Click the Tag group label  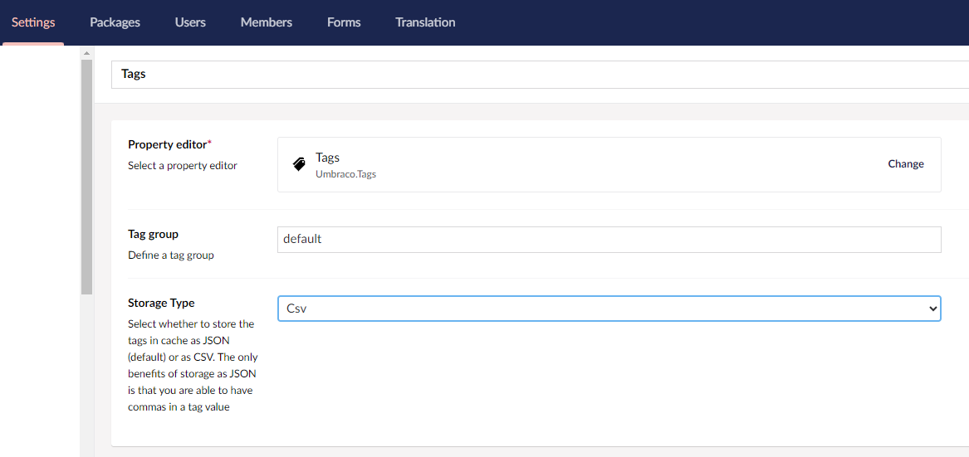154,235
